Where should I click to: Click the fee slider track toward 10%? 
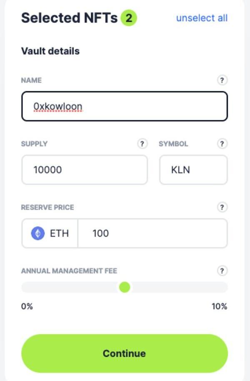click(x=179, y=287)
